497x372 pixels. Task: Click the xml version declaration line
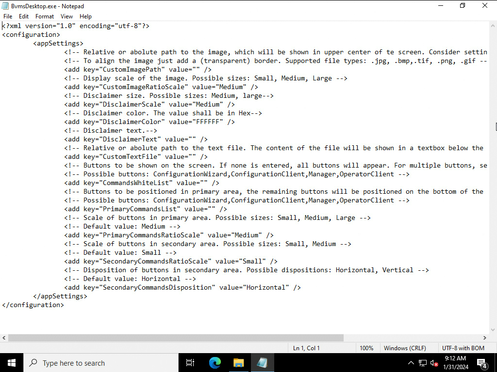tap(76, 26)
